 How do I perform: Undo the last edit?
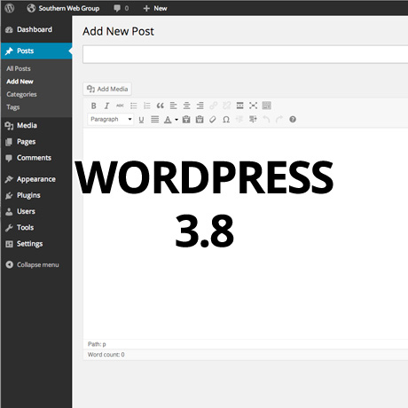click(x=266, y=120)
